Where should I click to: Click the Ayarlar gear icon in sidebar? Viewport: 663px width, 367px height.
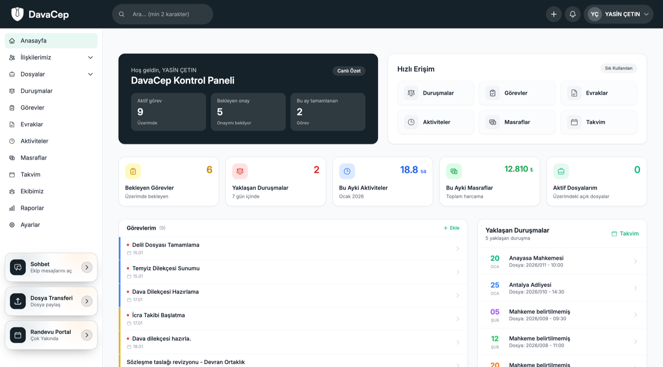click(12, 225)
